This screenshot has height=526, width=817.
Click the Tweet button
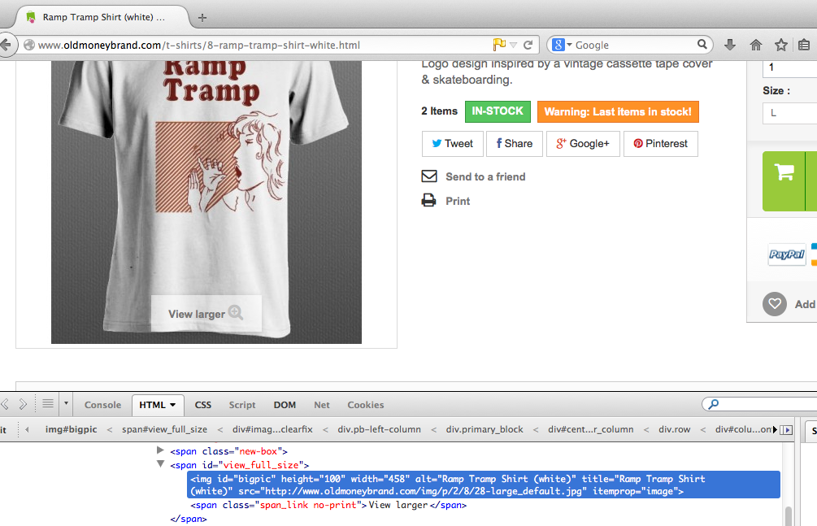tap(452, 144)
